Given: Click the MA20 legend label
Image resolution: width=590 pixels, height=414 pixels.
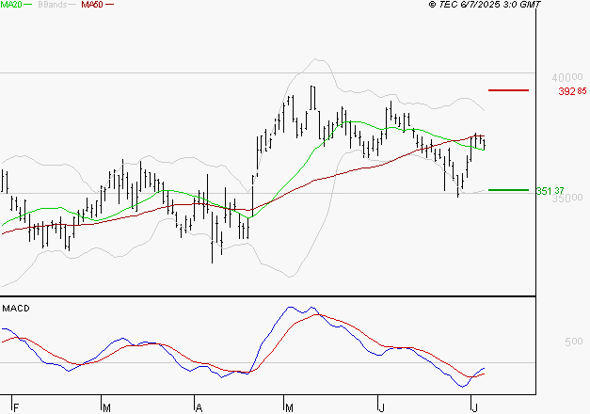Looking at the screenshot, I should (x=11, y=5).
